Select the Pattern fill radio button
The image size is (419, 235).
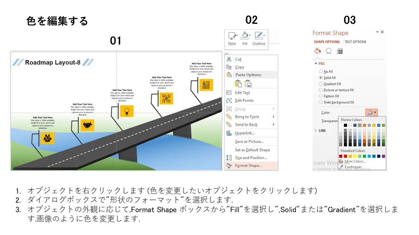(x=321, y=96)
